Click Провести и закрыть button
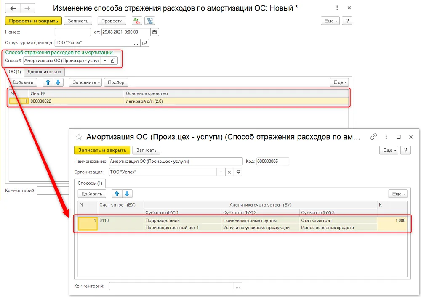 click(x=34, y=21)
